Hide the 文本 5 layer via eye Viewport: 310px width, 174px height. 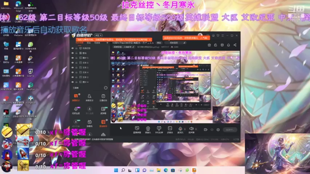pyautogui.click(x=72, y=67)
